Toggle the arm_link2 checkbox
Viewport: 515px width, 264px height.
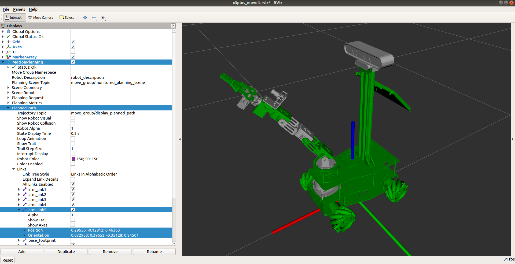73,194
